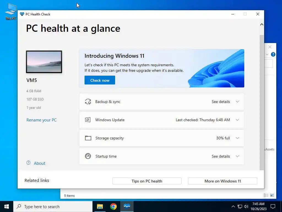Expand the Windows Update section

pyautogui.click(x=237, y=120)
